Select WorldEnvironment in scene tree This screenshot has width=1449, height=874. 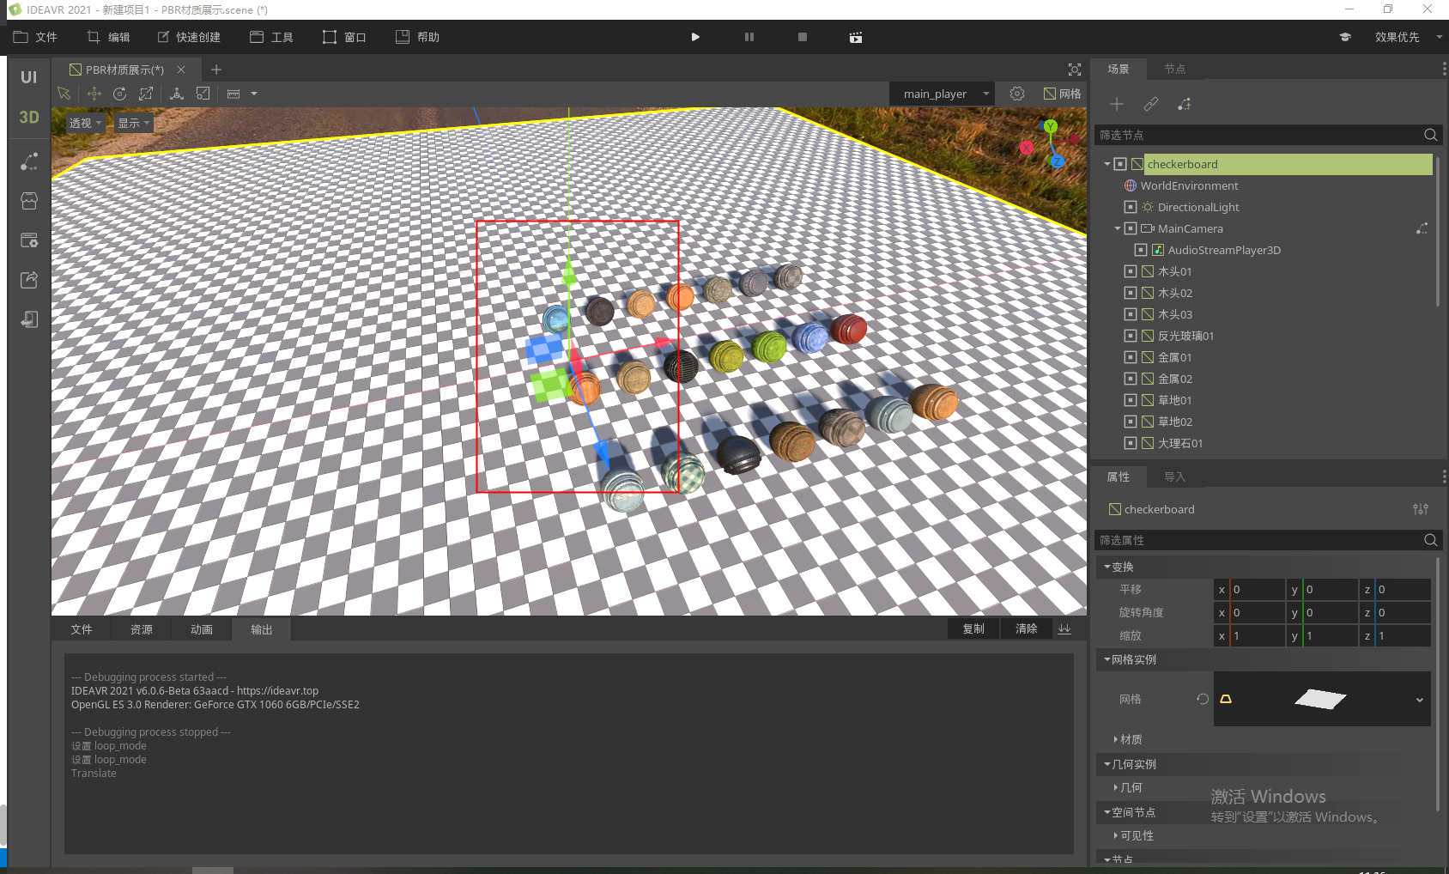tap(1189, 185)
